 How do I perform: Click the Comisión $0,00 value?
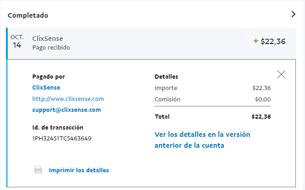click(263, 99)
